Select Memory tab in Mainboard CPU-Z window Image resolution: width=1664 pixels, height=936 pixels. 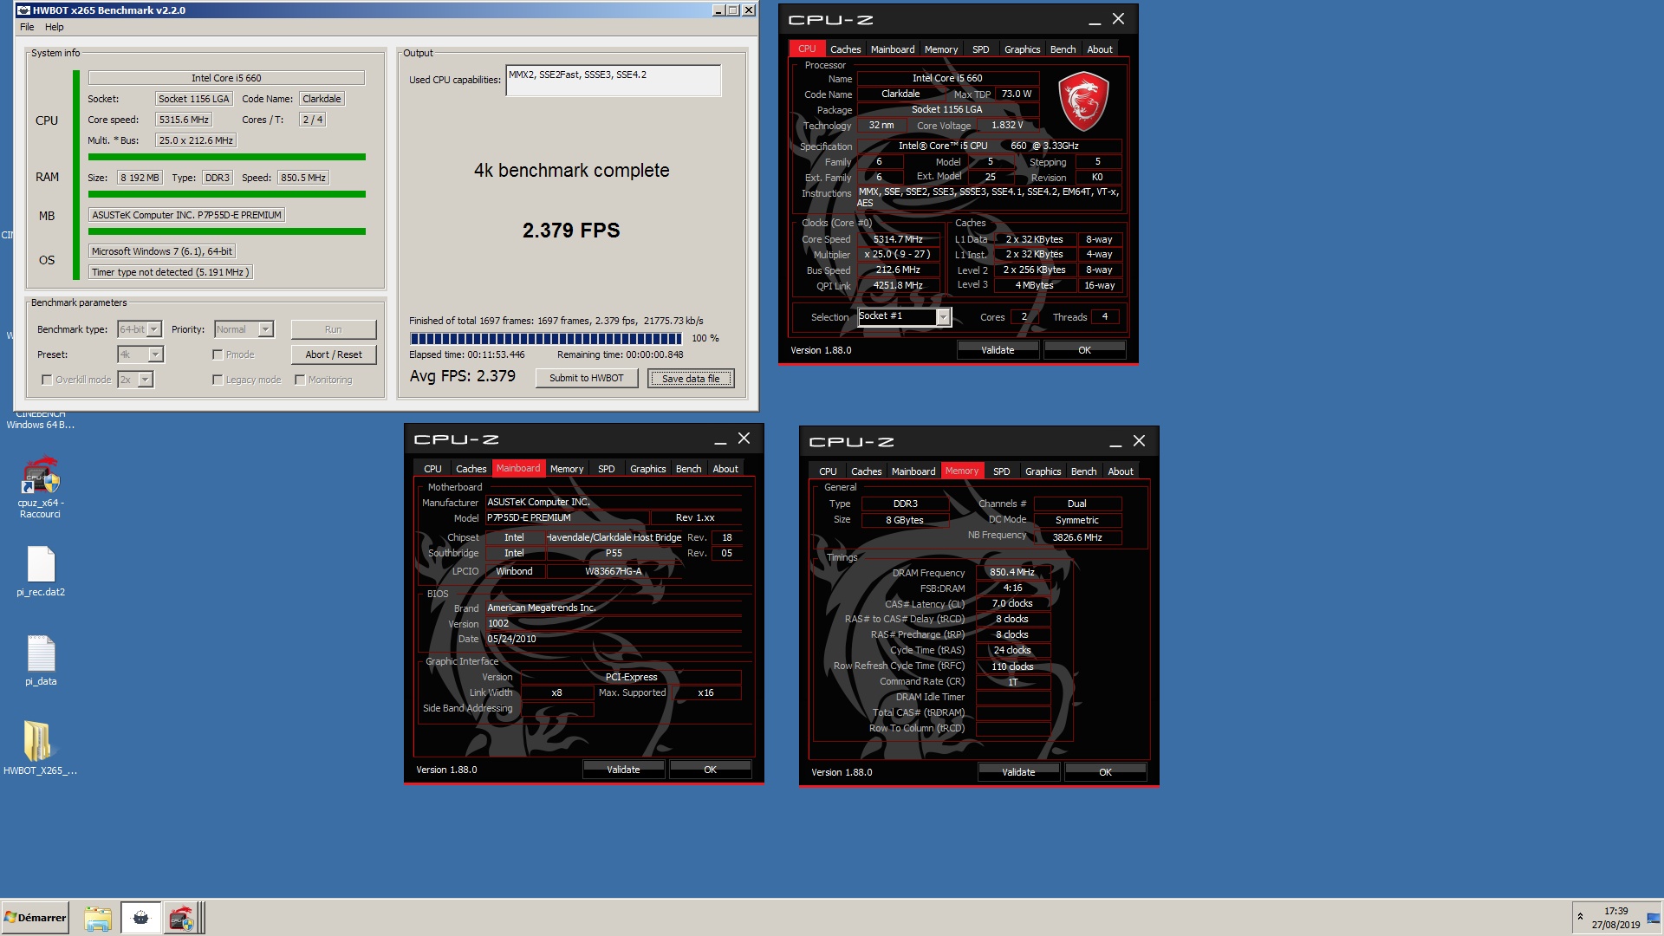(x=567, y=469)
